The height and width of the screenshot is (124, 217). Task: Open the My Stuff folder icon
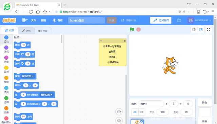pos(179,20)
